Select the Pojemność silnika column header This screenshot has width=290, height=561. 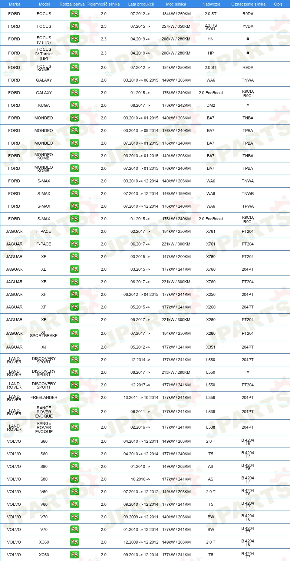coord(103,4)
